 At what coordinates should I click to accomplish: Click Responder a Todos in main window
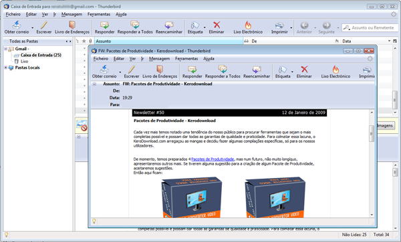(135, 27)
